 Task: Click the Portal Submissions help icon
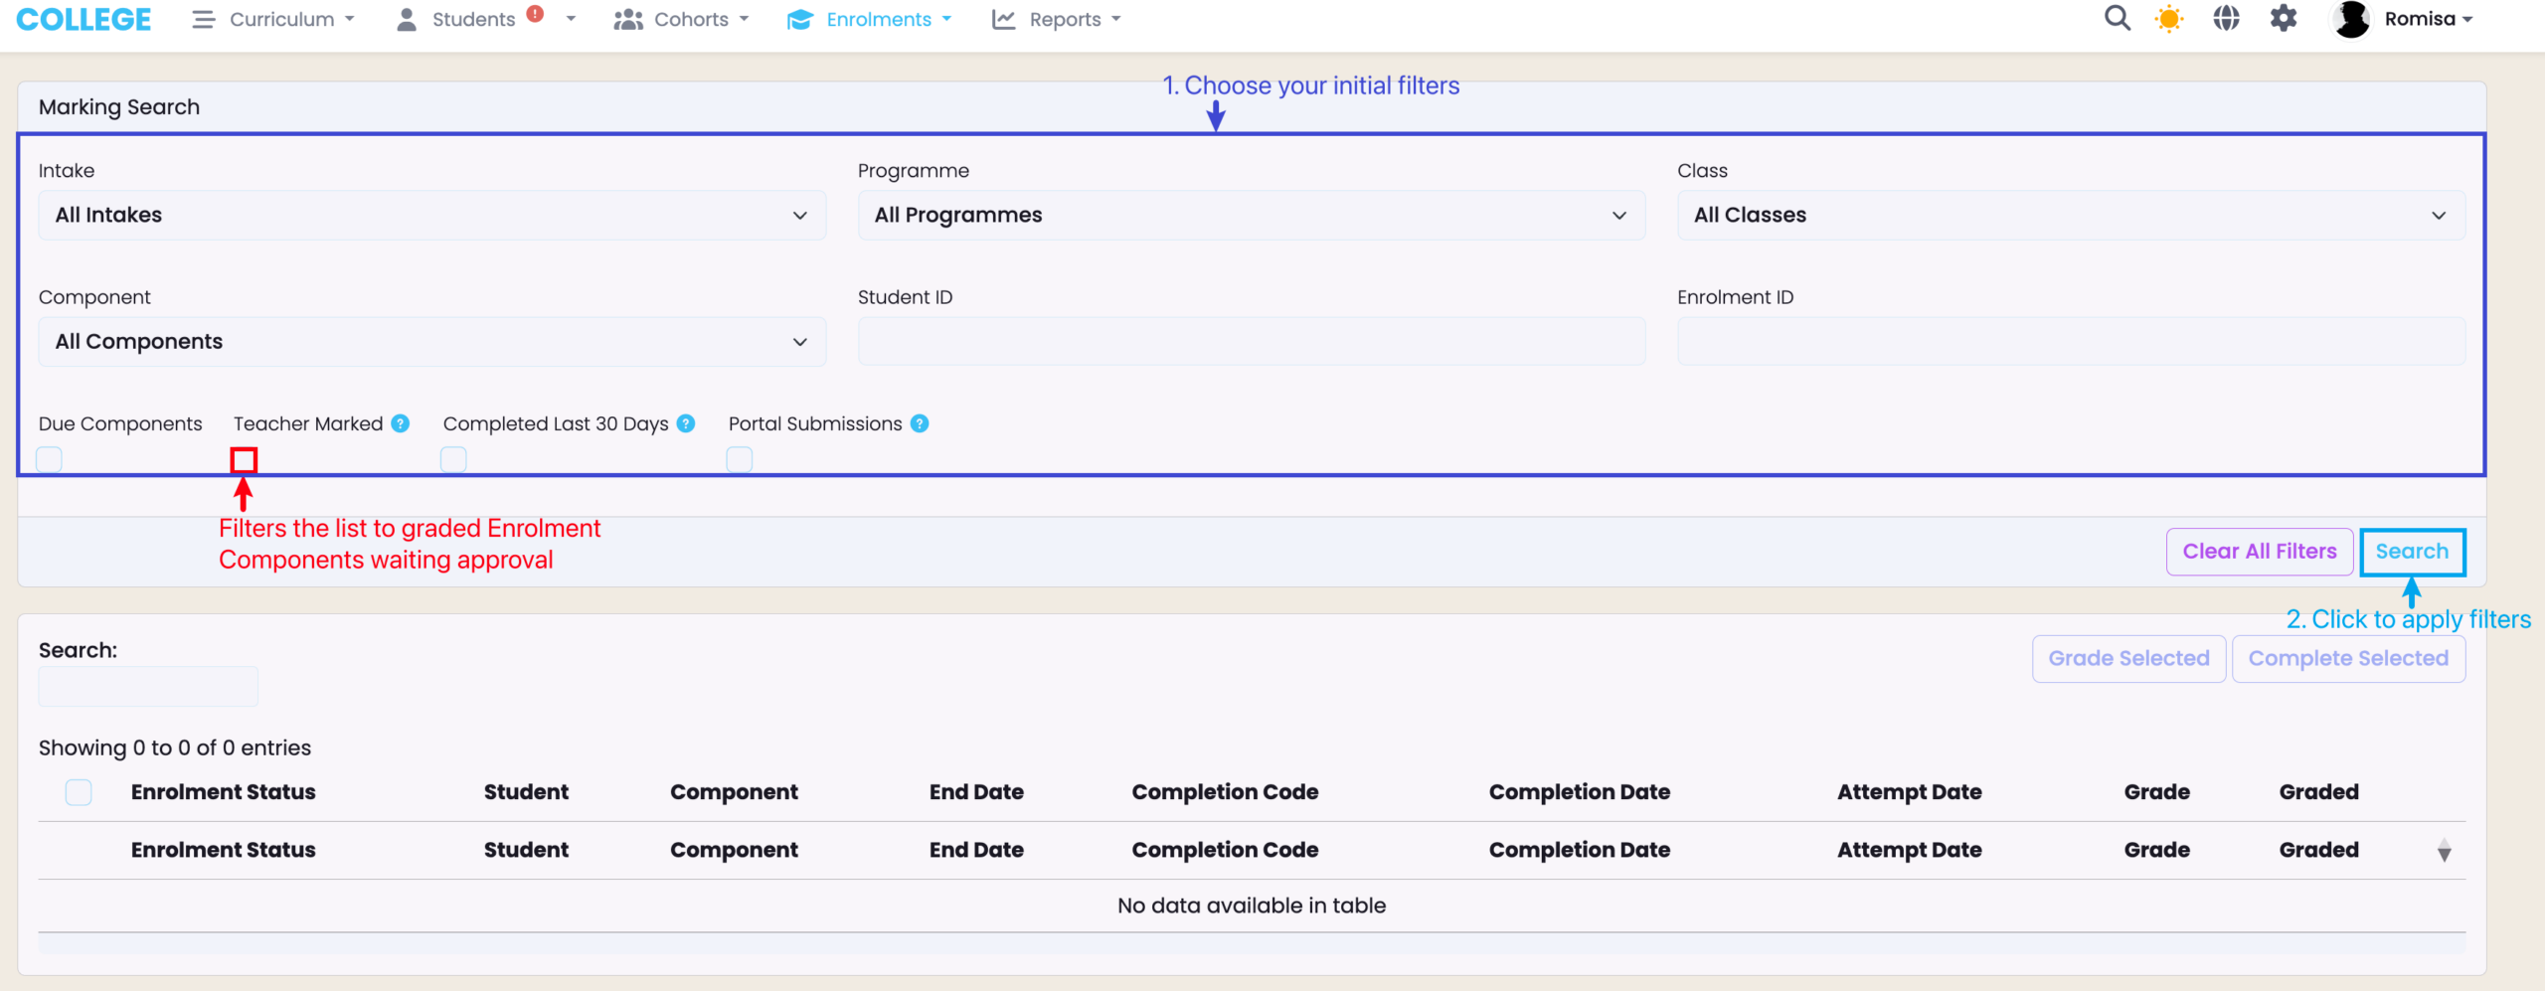click(920, 423)
